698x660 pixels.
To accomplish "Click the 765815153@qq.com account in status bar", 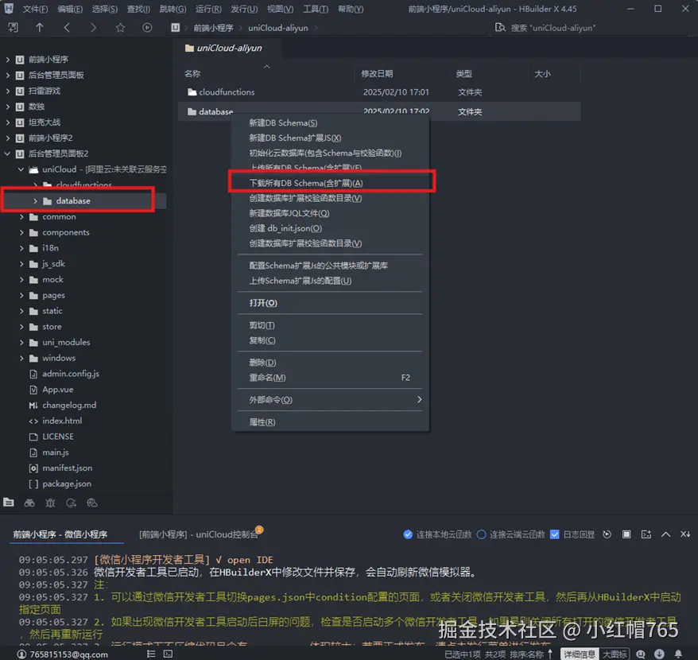I will pyautogui.click(x=68, y=654).
